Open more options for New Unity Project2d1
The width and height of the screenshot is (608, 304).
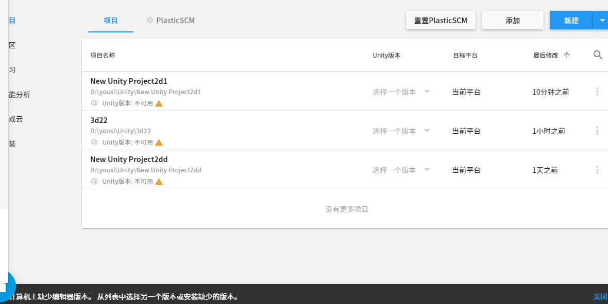click(x=597, y=92)
